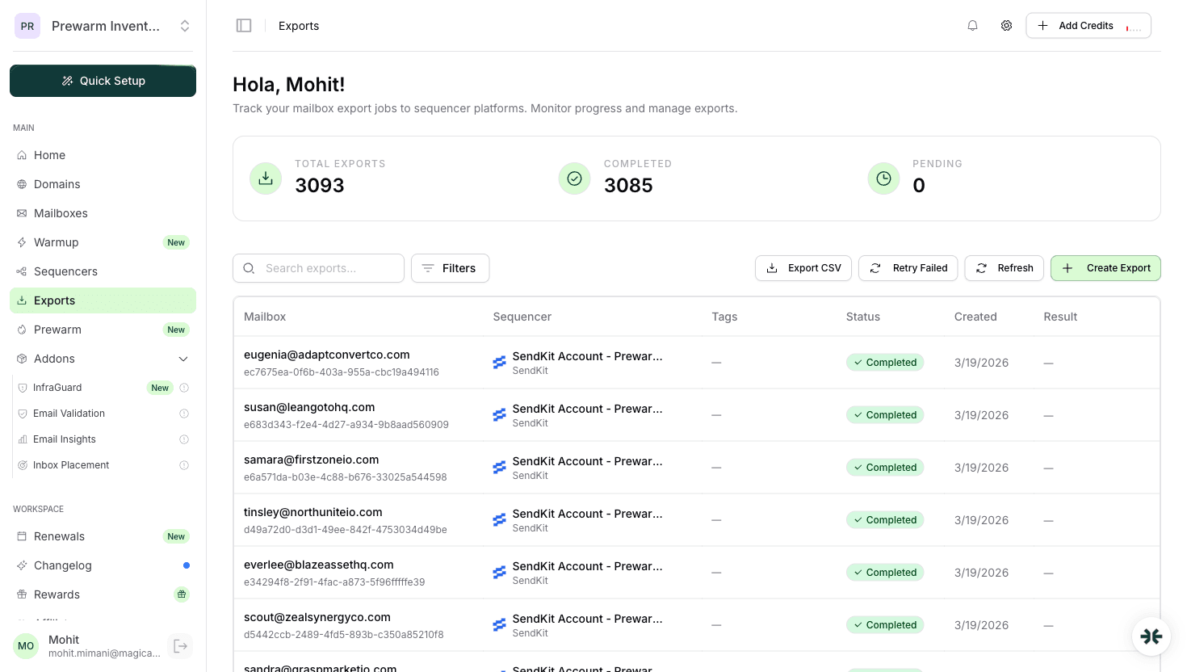The image size is (1187, 672).
Task: Click the Create Export button
Action: click(1105, 267)
